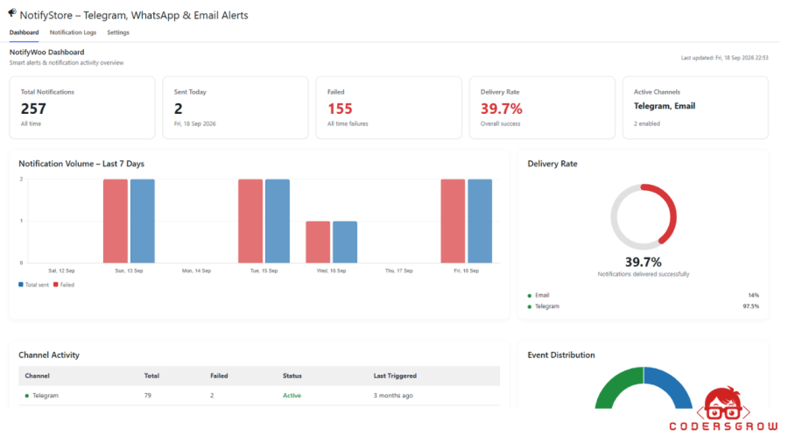
Task: Click the Telegram dot in Delivery Rate legend
Action: point(529,307)
